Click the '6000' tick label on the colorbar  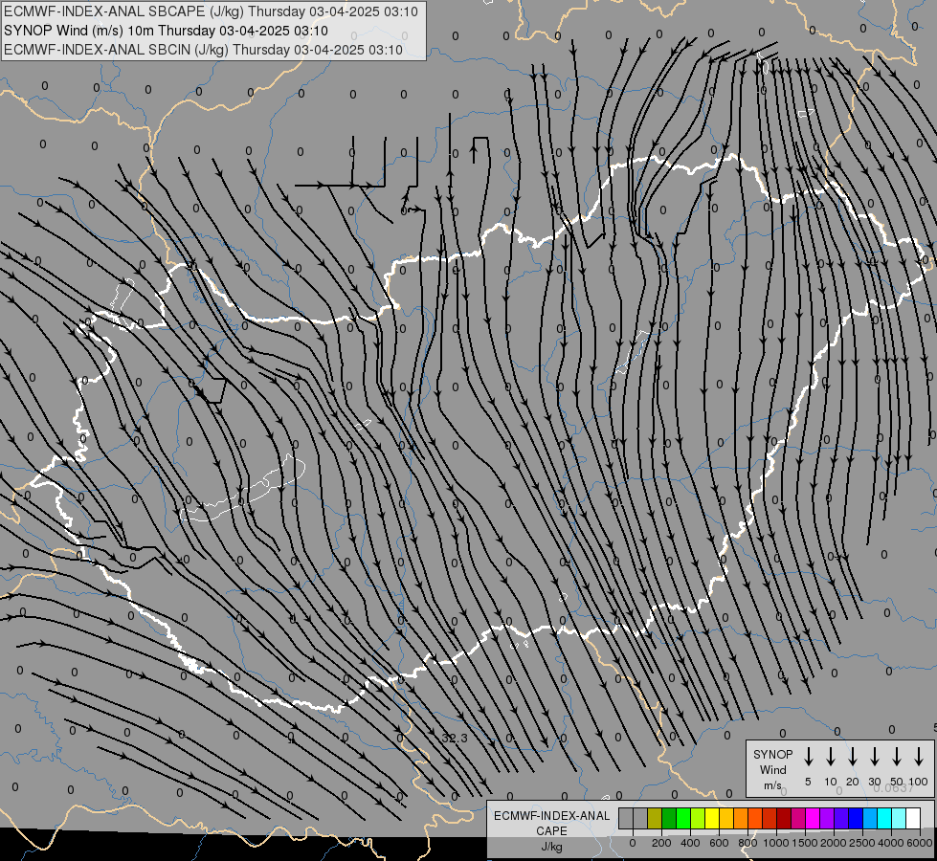coord(920,843)
